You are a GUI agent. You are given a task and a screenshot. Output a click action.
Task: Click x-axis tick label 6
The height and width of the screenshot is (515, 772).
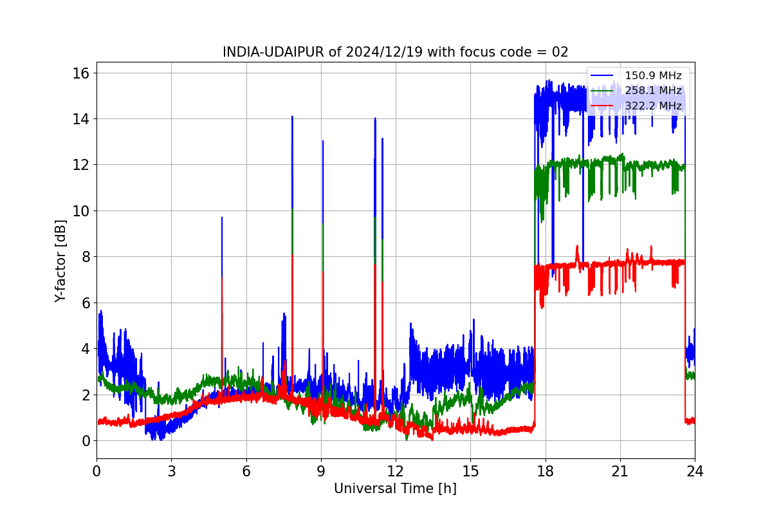click(246, 471)
